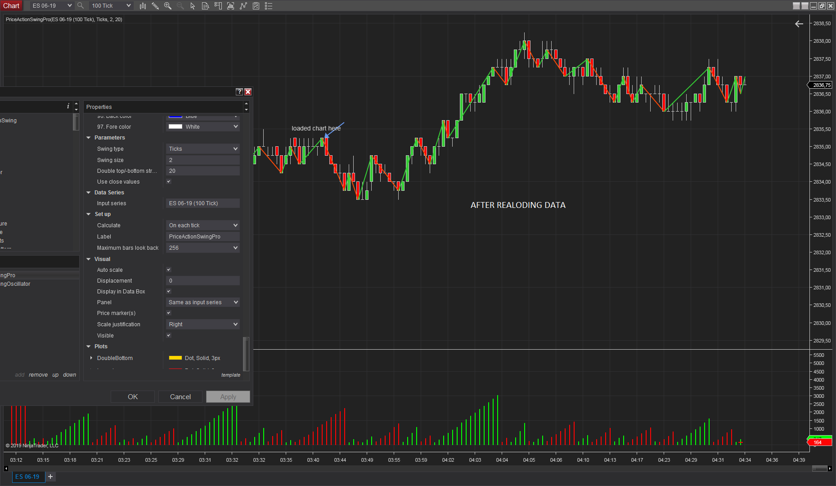Viewport: 836px width, 486px height.
Task: Toggle Display in Data Box checkbox
Action: [x=169, y=292]
